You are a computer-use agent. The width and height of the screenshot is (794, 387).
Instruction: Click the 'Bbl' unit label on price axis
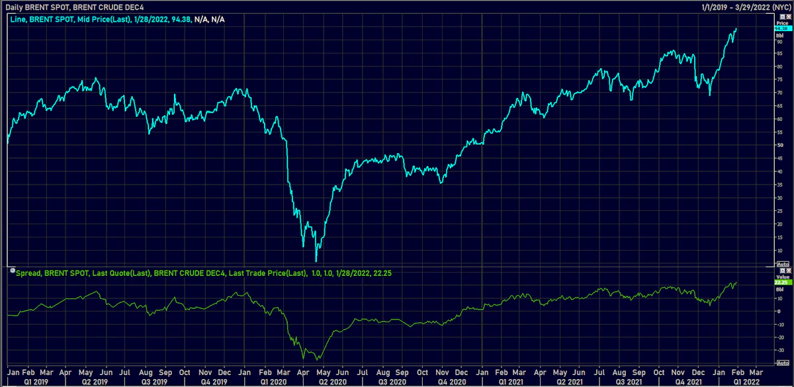point(779,36)
